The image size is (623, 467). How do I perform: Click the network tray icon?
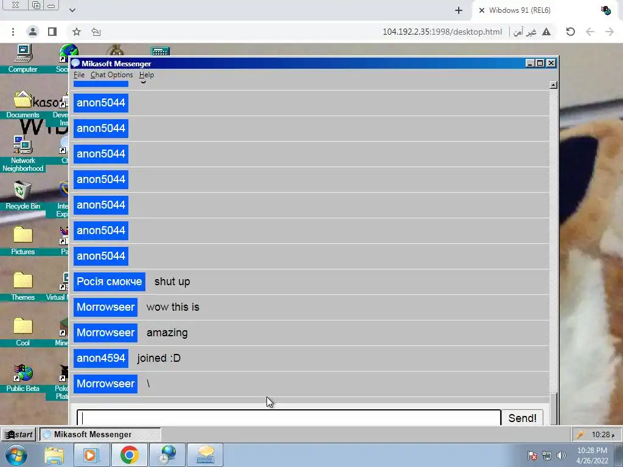click(547, 455)
